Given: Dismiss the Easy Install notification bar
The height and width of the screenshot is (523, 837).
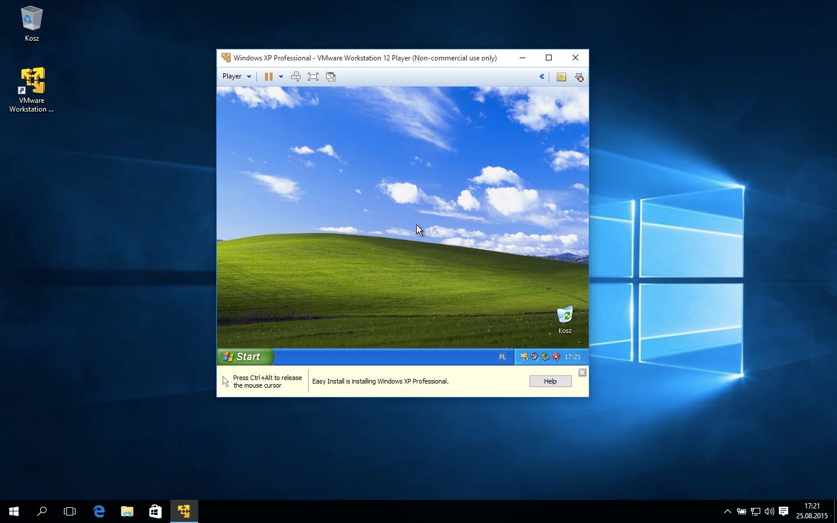Looking at the screenshot, I should click(582, 372).
